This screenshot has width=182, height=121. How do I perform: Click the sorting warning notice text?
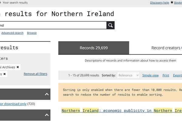(x=123, y=92)
